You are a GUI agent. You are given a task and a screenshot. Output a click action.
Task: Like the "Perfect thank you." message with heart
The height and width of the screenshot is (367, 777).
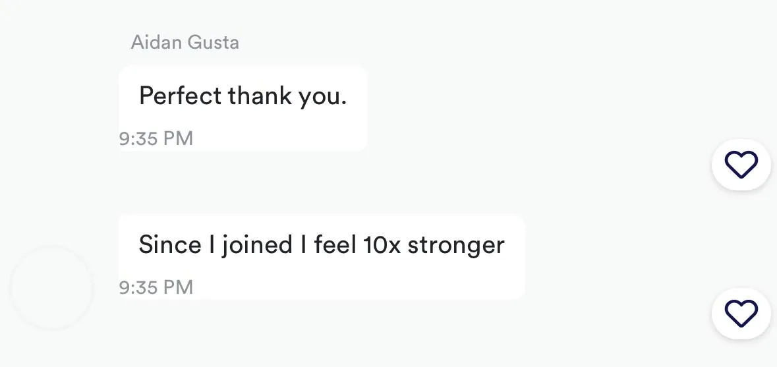[x=741, y=165]
